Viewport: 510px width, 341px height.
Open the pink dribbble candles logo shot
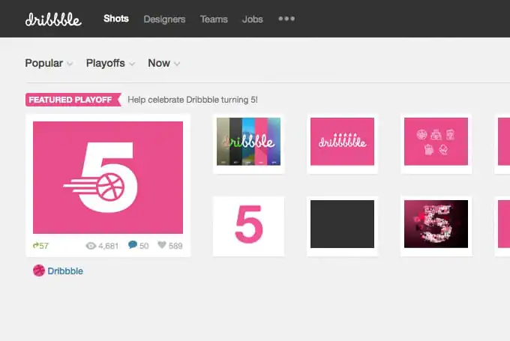coord(342,142)
